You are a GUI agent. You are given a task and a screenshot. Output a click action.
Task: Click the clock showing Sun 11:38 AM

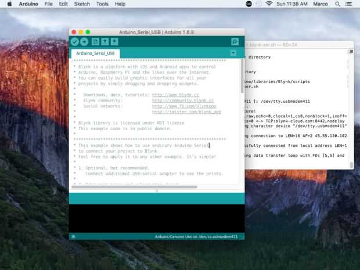point(292,4)
